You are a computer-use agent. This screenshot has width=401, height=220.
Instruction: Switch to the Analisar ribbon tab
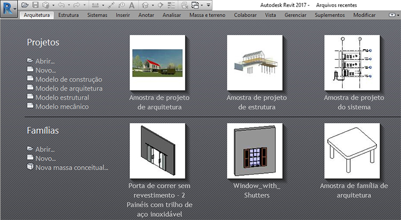click(172, 15)
